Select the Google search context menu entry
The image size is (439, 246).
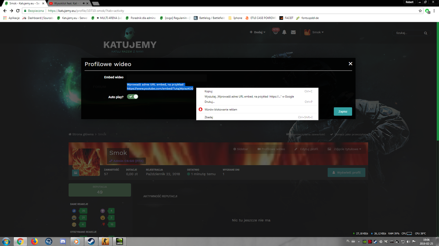pyautogui.click(x=257, y=97)
